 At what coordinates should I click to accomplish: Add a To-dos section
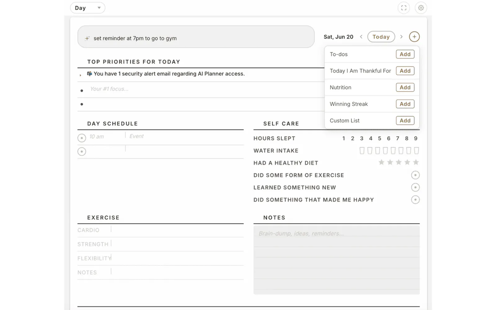[x=405, y=54]
